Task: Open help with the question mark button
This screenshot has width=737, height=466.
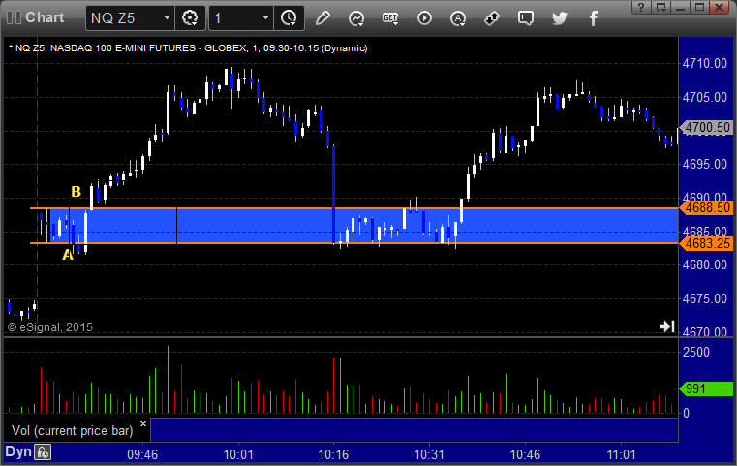Action: 641,7
